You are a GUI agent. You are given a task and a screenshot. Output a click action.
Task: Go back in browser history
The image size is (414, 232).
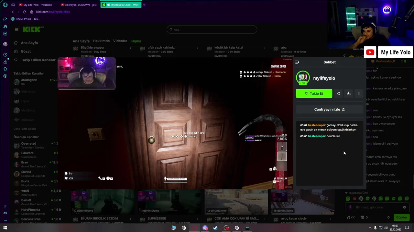pos(13,12)
